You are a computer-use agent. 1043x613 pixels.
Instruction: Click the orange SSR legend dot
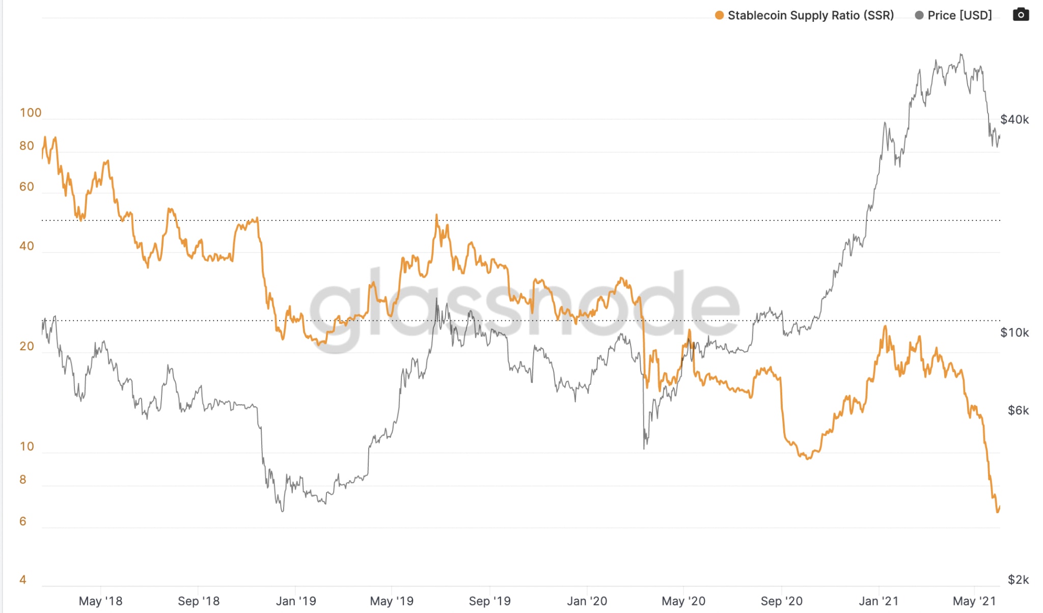[719, 15]
